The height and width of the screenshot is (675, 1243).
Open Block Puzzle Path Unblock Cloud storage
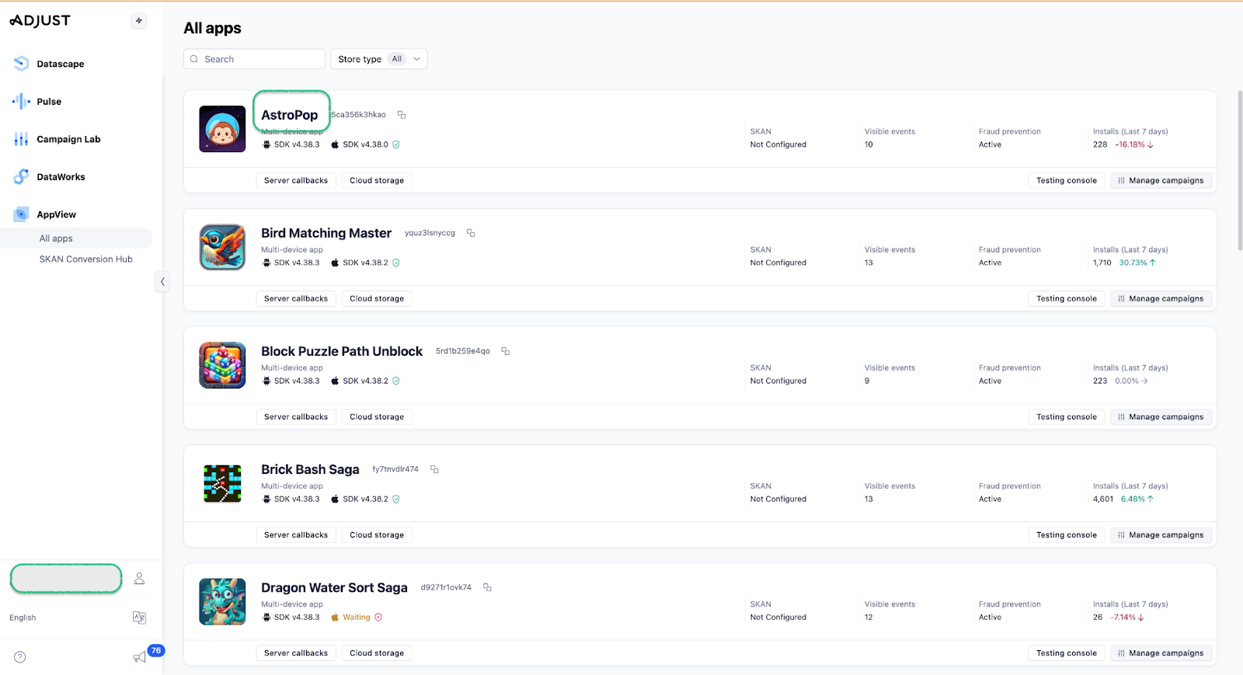pyautogui.click(x=377, y=416)
